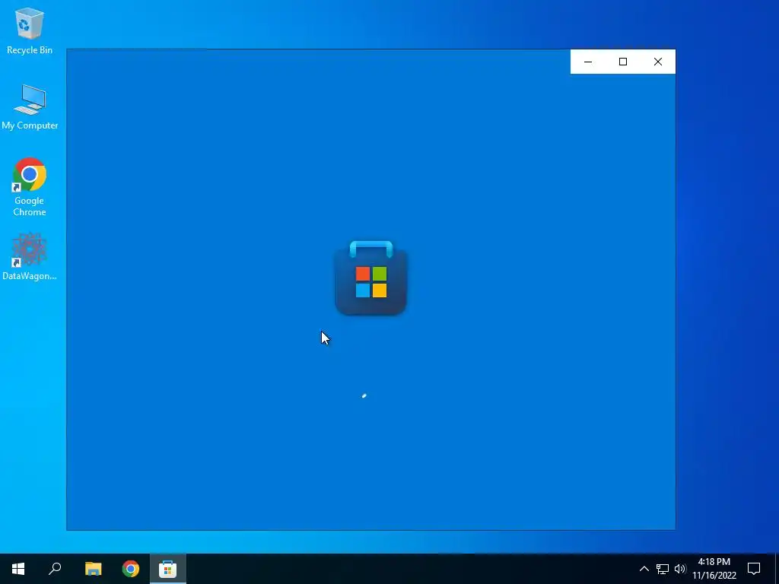Screen dimensions: 779x584
Task: Minimize the Microsoft Store window
Action: pos(588,62)
